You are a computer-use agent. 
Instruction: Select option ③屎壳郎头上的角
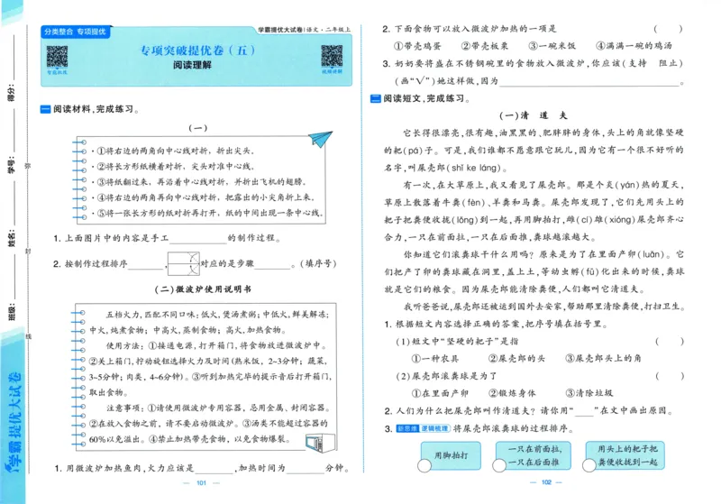(603, 359)
